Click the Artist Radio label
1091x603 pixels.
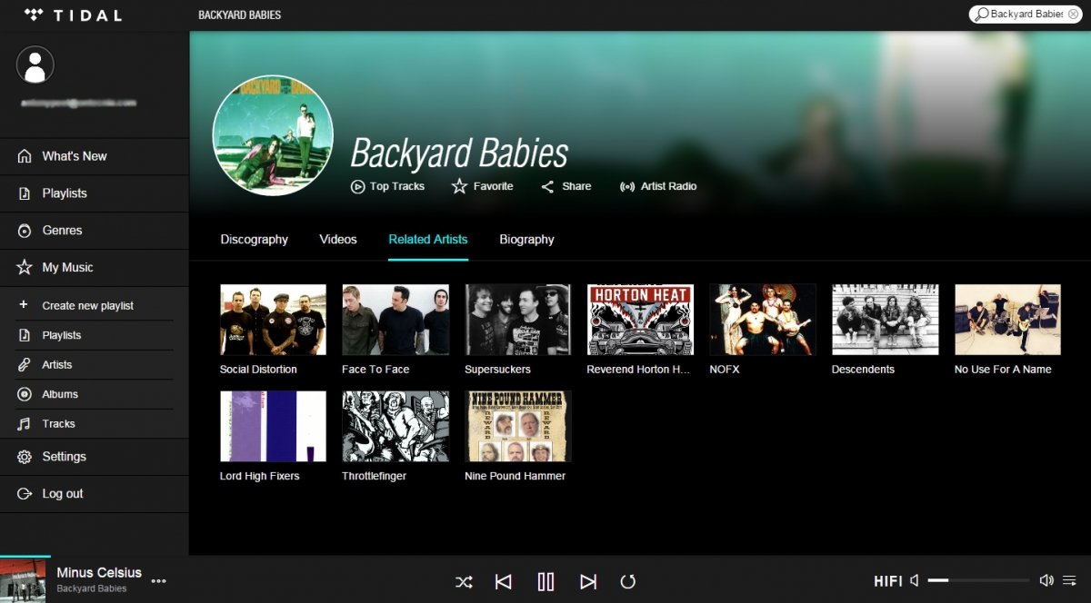(x=668, y=186)
